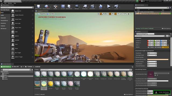Select the scale gizmo icon in viewport
The height and width of the screenshot is (96, 172).
103,14
